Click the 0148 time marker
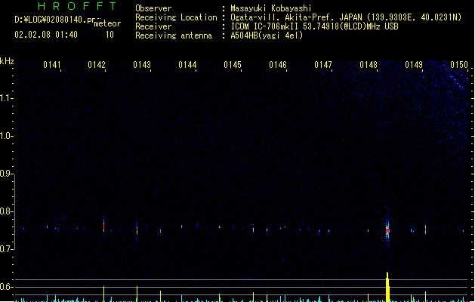This screenshot has height=302, width=475. (x=369, y=65)
